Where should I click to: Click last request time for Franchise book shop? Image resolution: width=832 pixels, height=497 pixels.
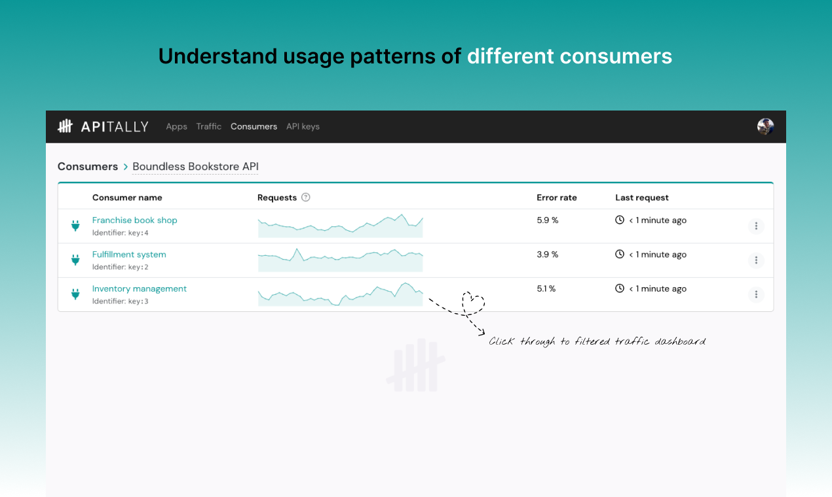point(658,220)
